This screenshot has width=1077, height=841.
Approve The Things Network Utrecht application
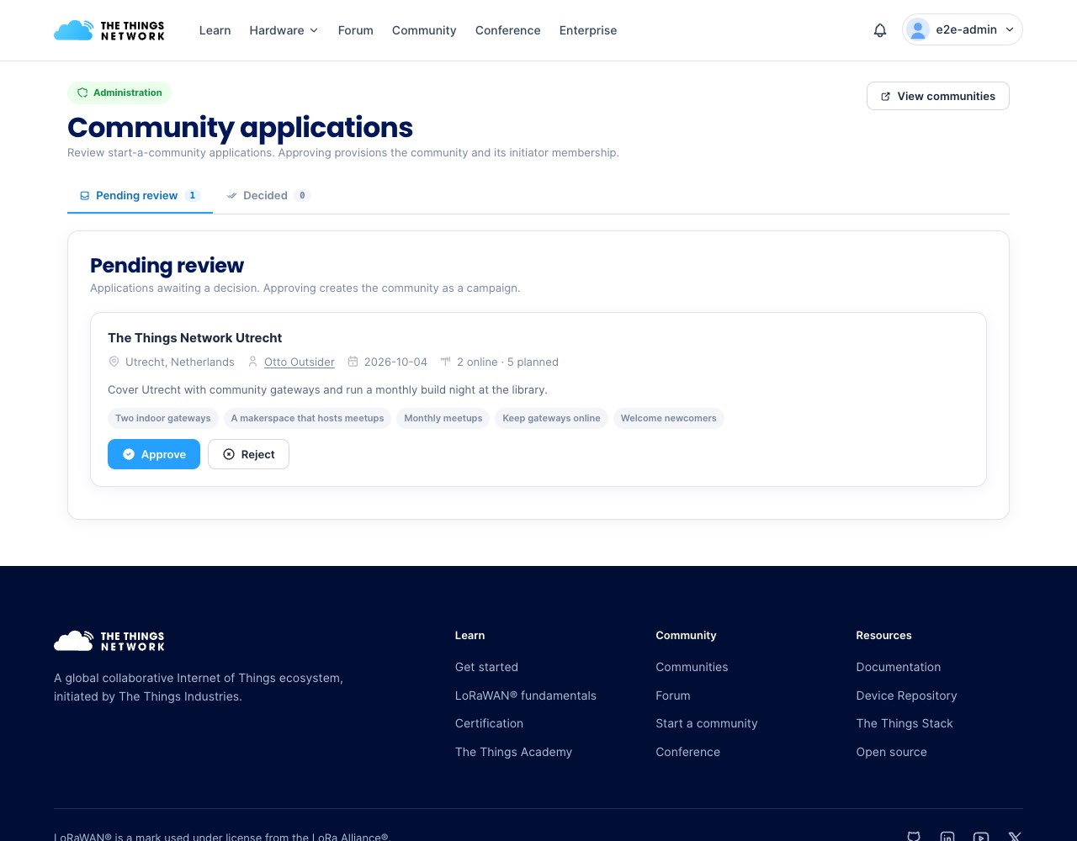coord(154,454)
